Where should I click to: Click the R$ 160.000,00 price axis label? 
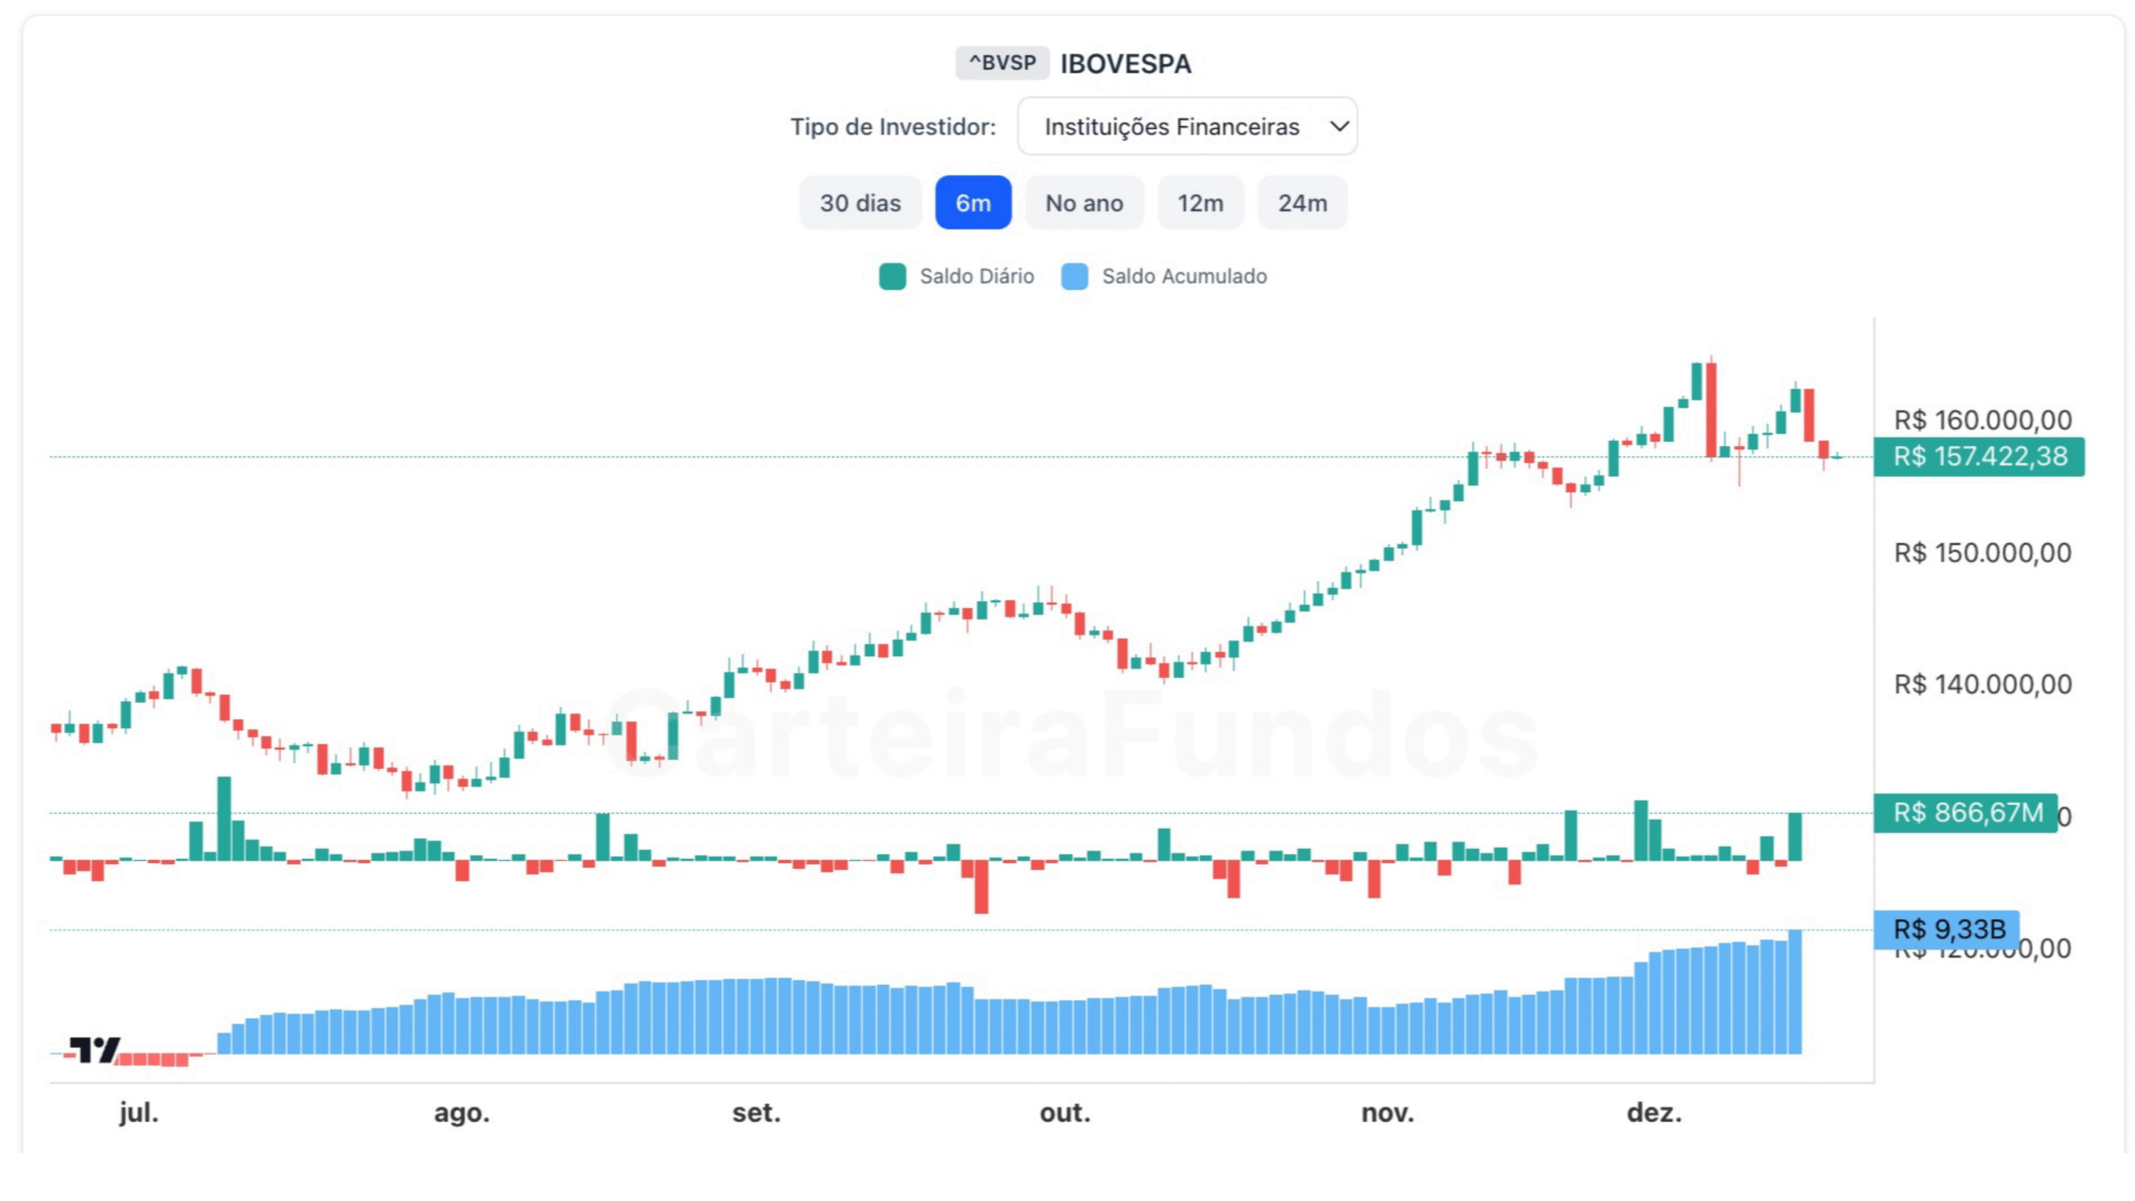[1982, 420]
